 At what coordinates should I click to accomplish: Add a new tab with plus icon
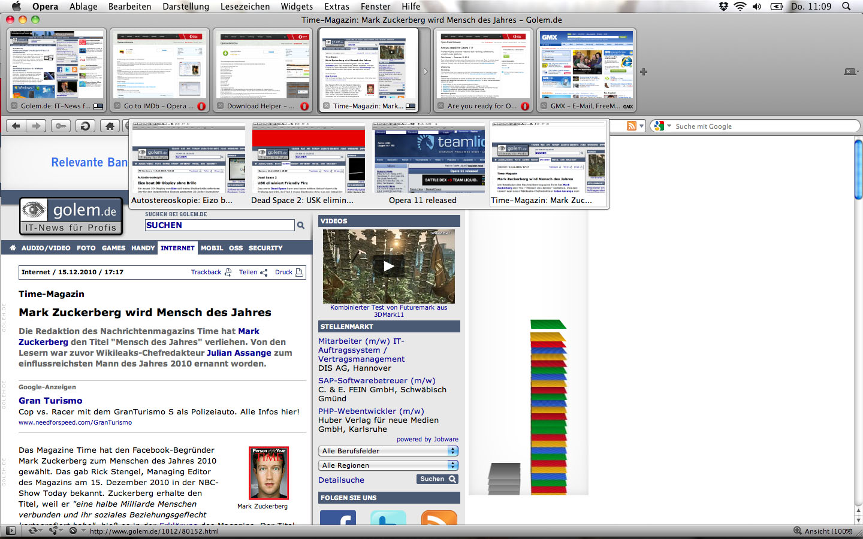click(x=644, y=72)
